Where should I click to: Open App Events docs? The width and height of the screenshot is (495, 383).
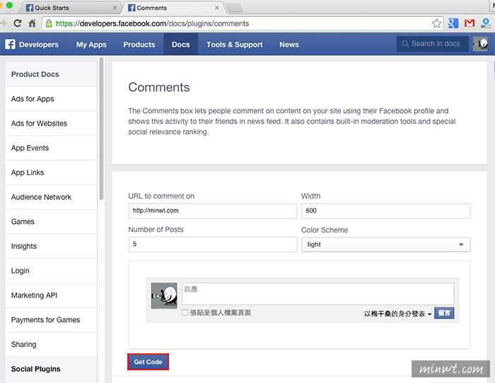click(51, 148)
